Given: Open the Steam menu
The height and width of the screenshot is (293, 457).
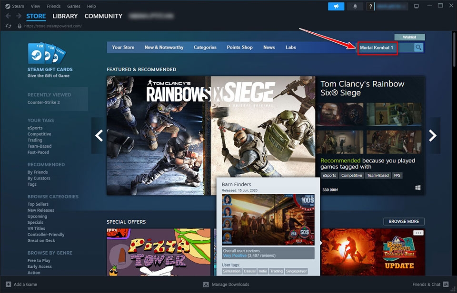Looking at the screenshot, I should coord(18,6).
